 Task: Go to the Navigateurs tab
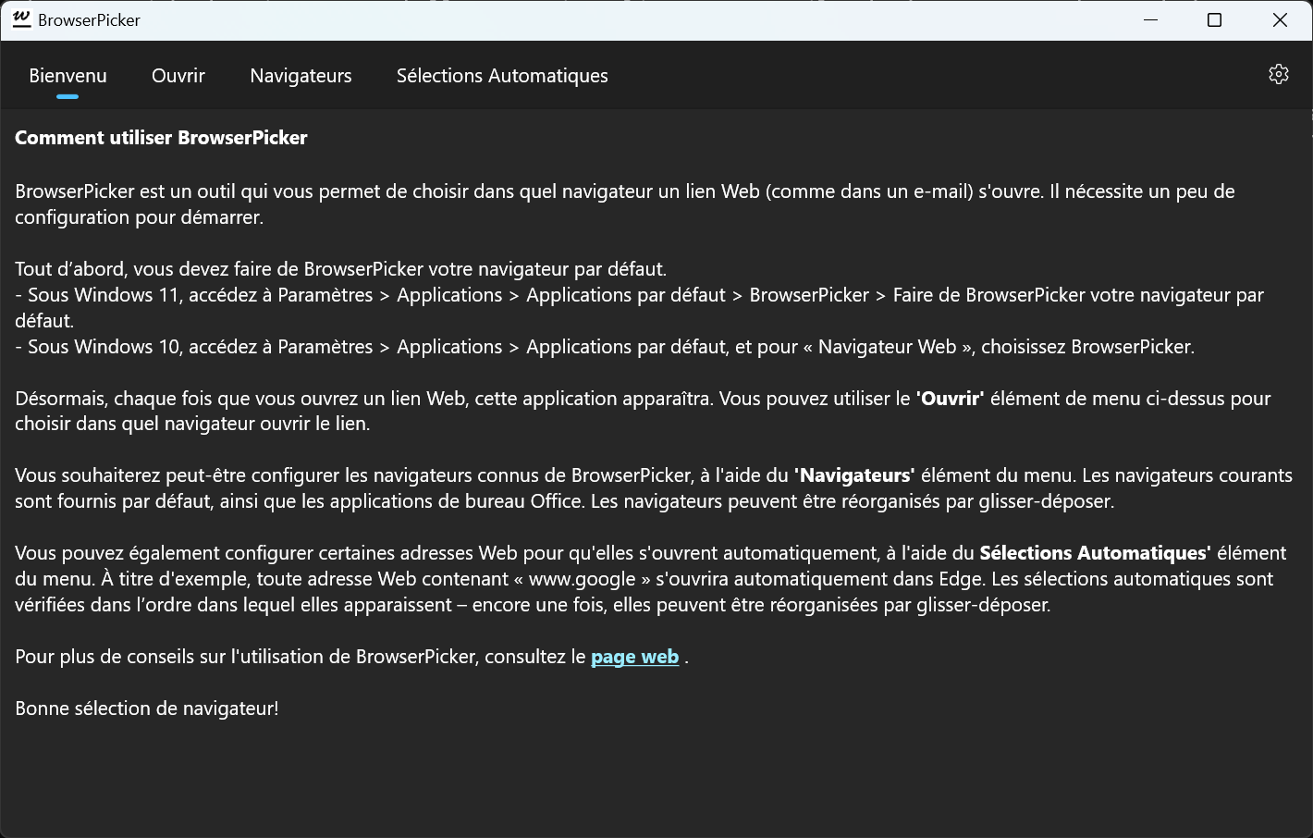tap(301, 76)
